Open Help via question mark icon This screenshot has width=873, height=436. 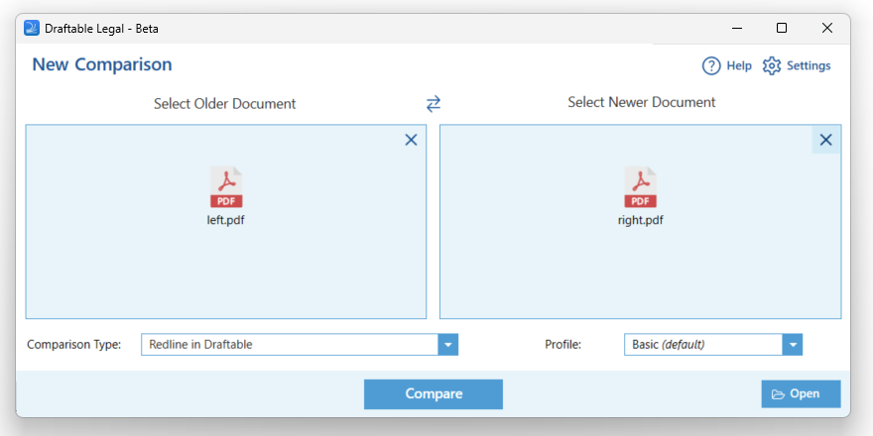coord(711,65)
